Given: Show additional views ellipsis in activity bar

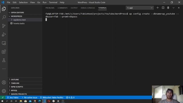Looking at the screenshot, I should tap(4, 69).
